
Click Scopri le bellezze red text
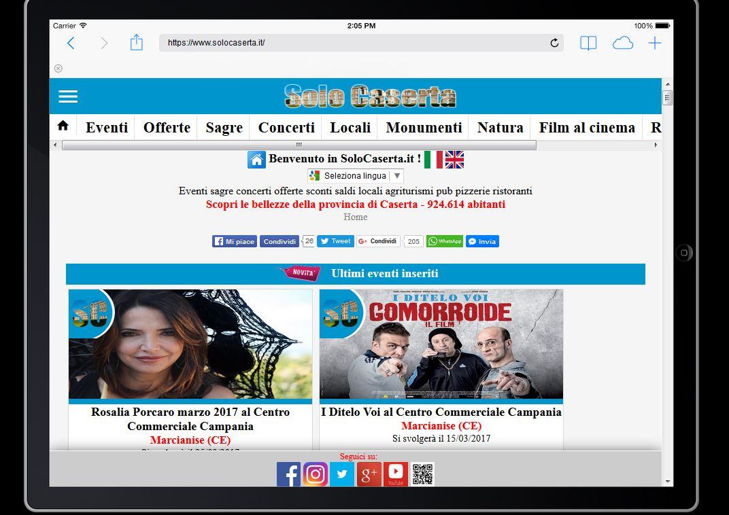point(355,205)
